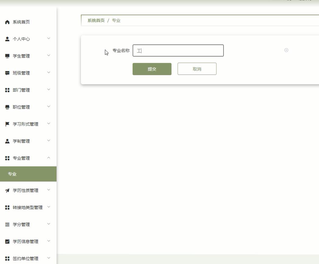Open the 个人中心 menu label
This screenshot has height=264, width=319.
coord(21,39)
